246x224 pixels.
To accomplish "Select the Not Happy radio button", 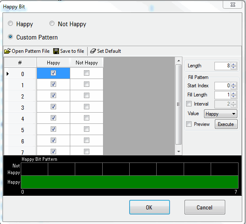I will point(52,24).
